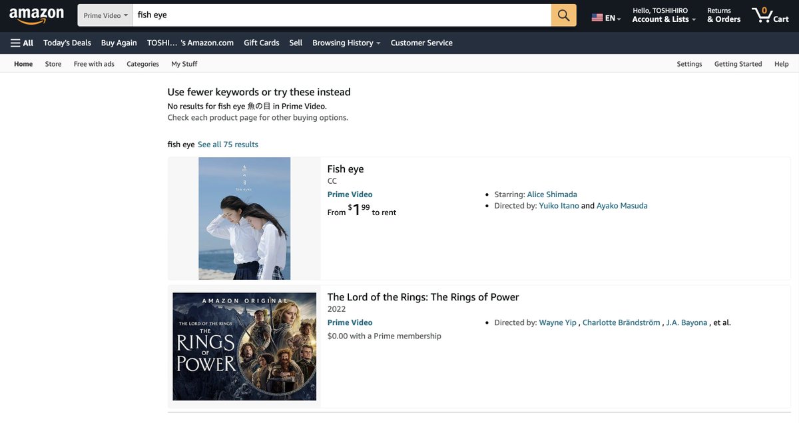Screen dimensions: 799x423
Task: Click the 2022 year label
Action: click(x=336, y=309)
